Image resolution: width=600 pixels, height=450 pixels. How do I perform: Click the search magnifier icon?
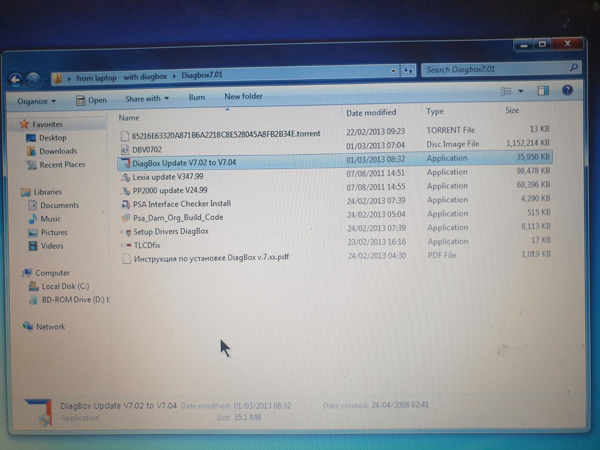click(x=573, y=67)
